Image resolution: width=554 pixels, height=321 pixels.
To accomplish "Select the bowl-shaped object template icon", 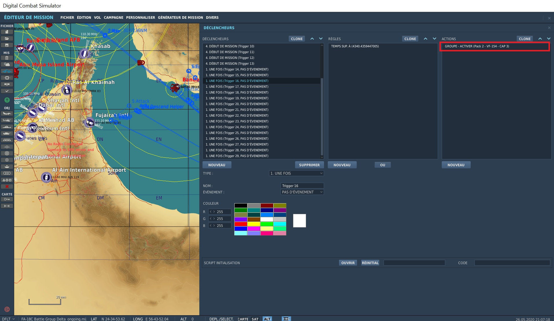I will 7,167.
